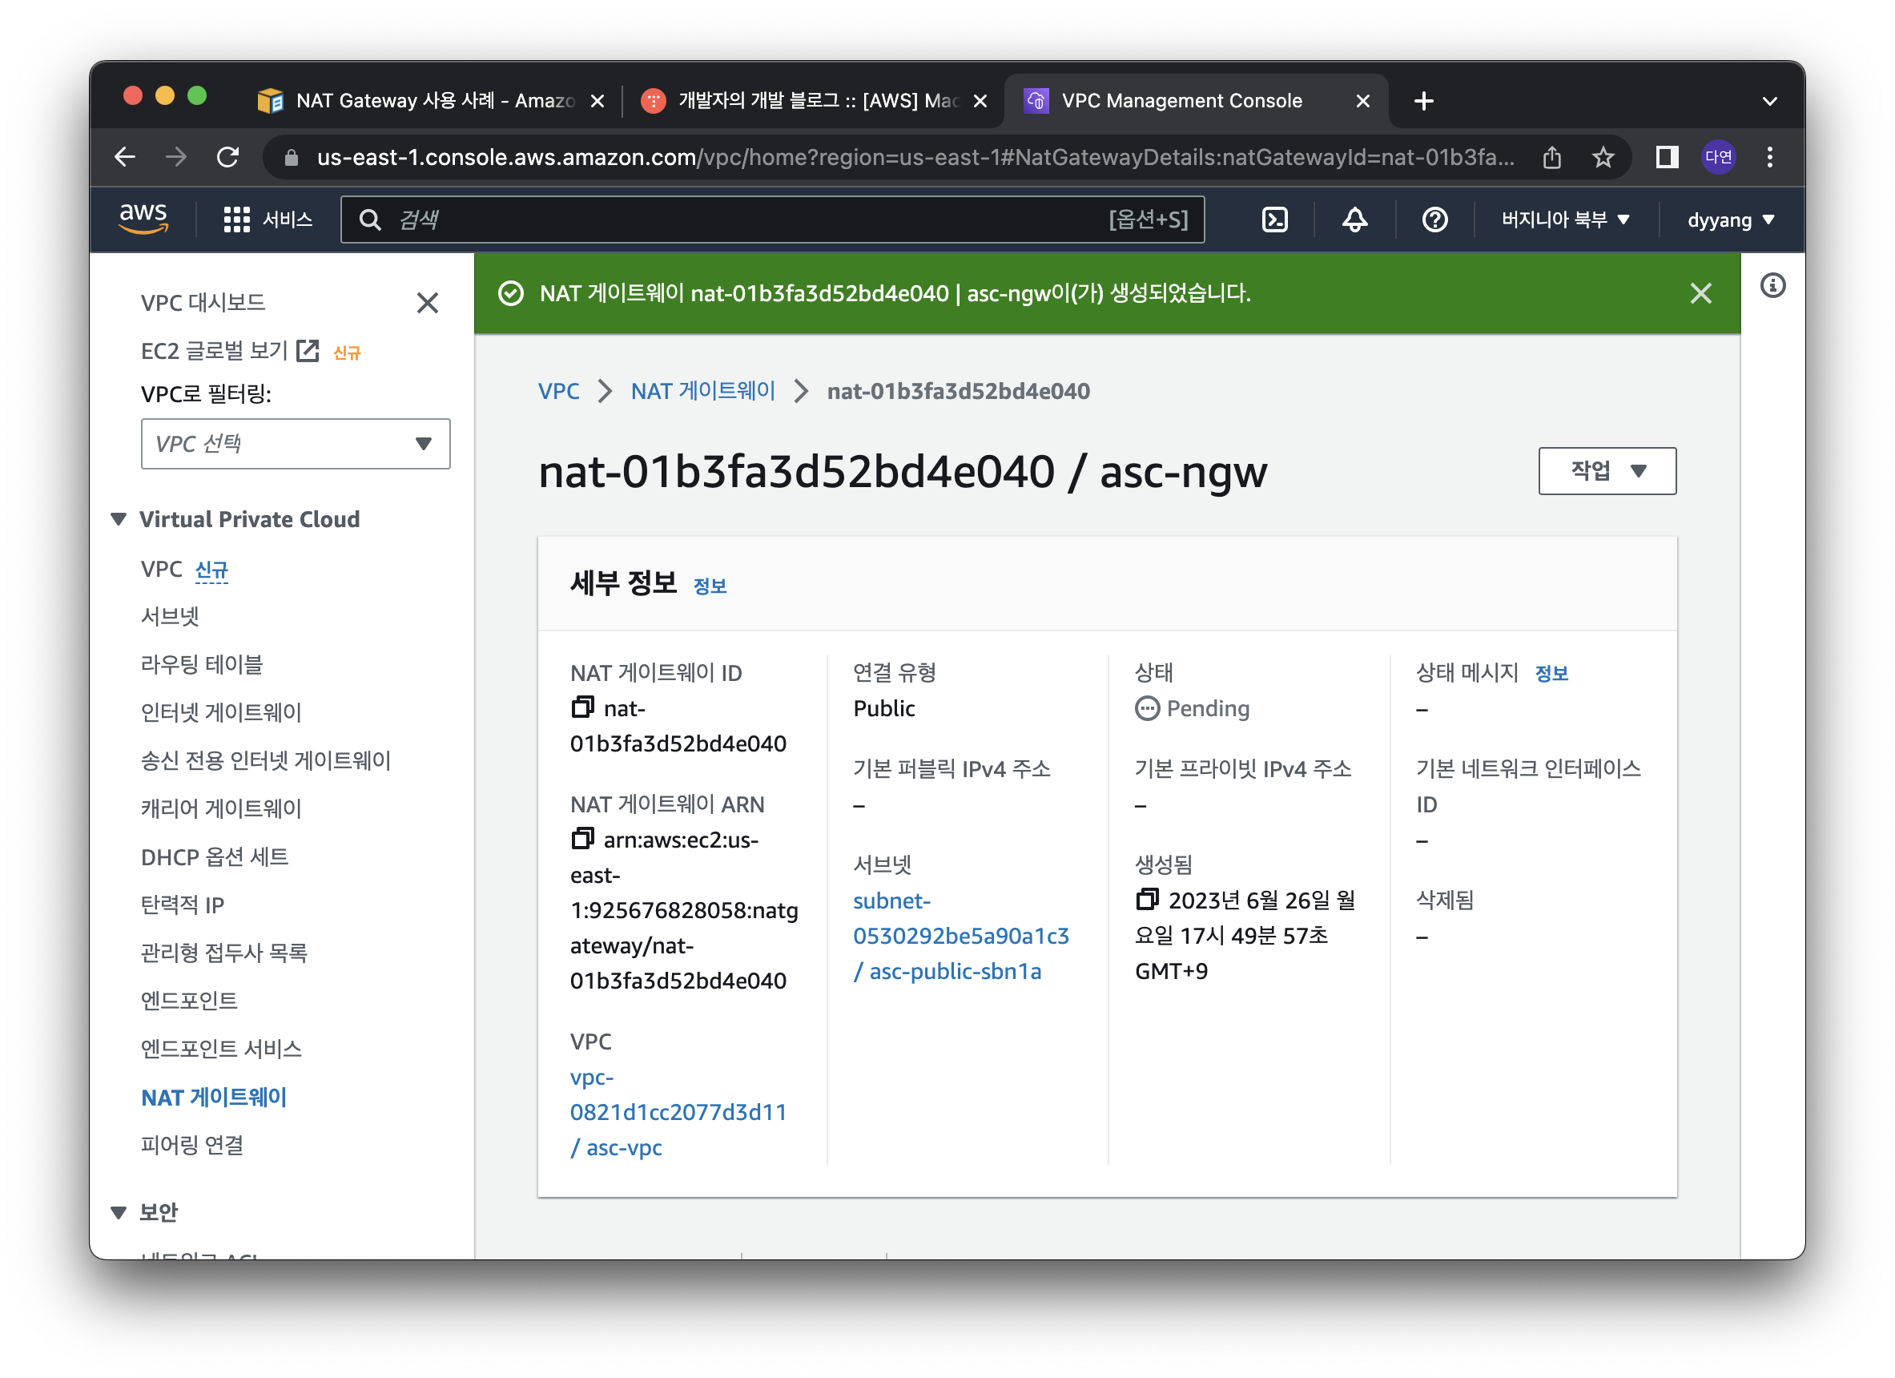Click 정보 link next to 상태 메시지
This screenshot has width=1895, height=1378.
1551,674
